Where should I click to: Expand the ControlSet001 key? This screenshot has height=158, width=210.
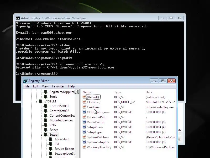(x=41, y=106)
